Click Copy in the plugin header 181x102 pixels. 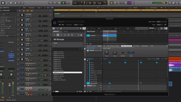click(x=76, y=25)
